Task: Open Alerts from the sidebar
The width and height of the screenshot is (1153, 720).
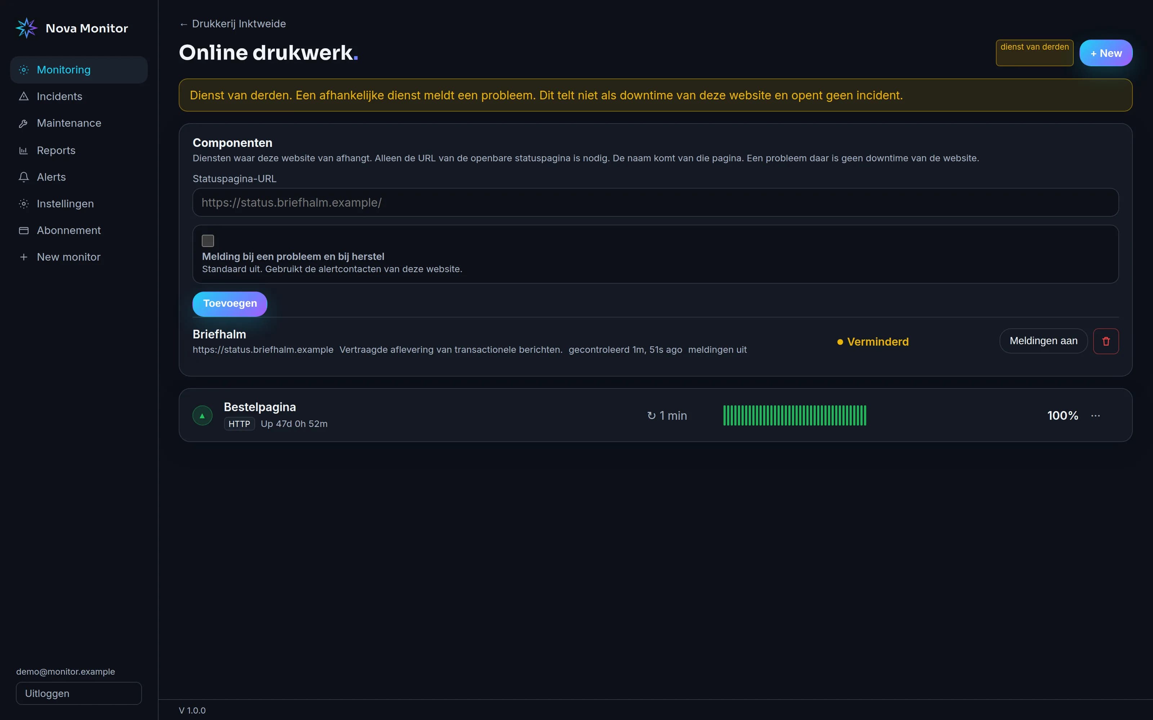Action: pyautogui.click(x=79, y=177)
